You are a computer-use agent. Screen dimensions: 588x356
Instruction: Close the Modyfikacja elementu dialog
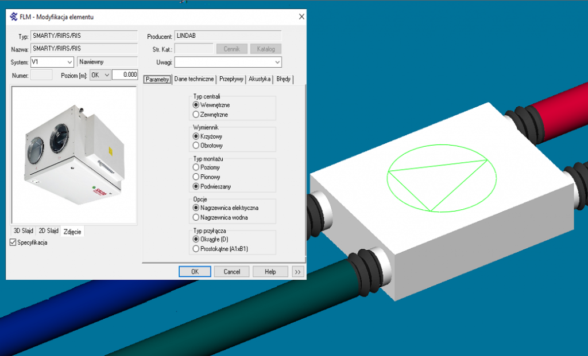pyautogui.click(x=301, y=17)
